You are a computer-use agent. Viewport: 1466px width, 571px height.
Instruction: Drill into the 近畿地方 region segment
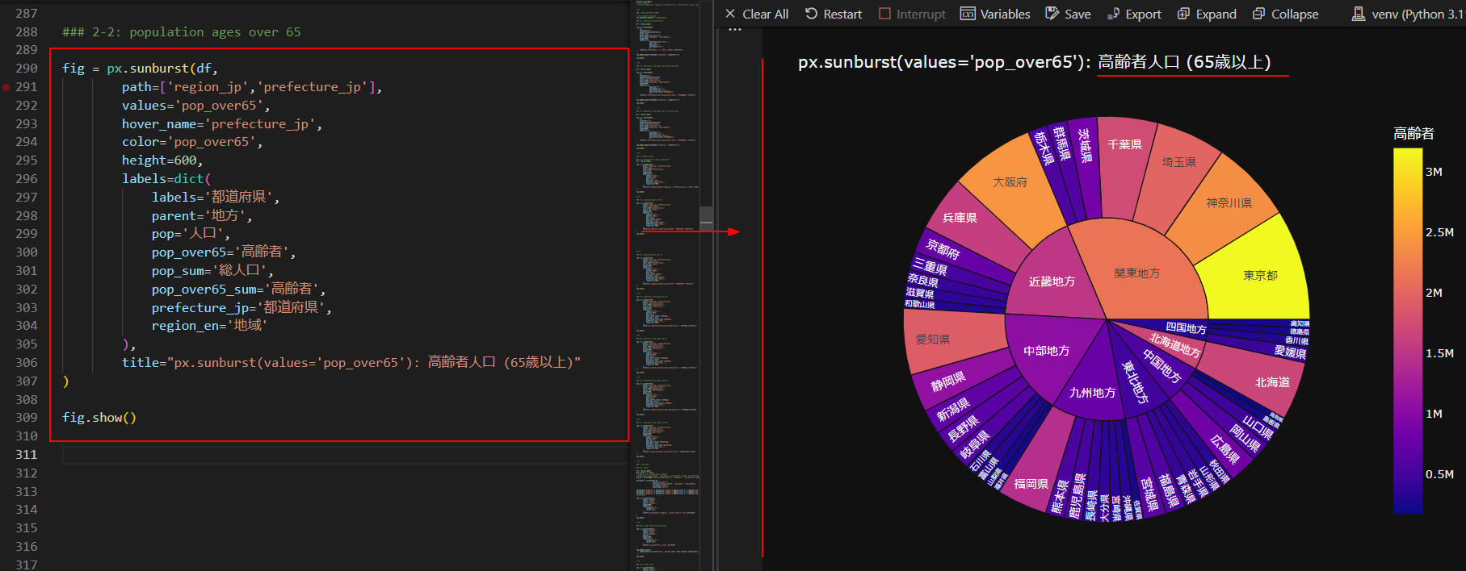[x=1052, y=281]
